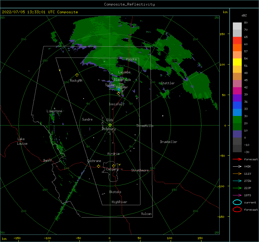Click the yellow diamond marker inside Calgary

(114, 166)
